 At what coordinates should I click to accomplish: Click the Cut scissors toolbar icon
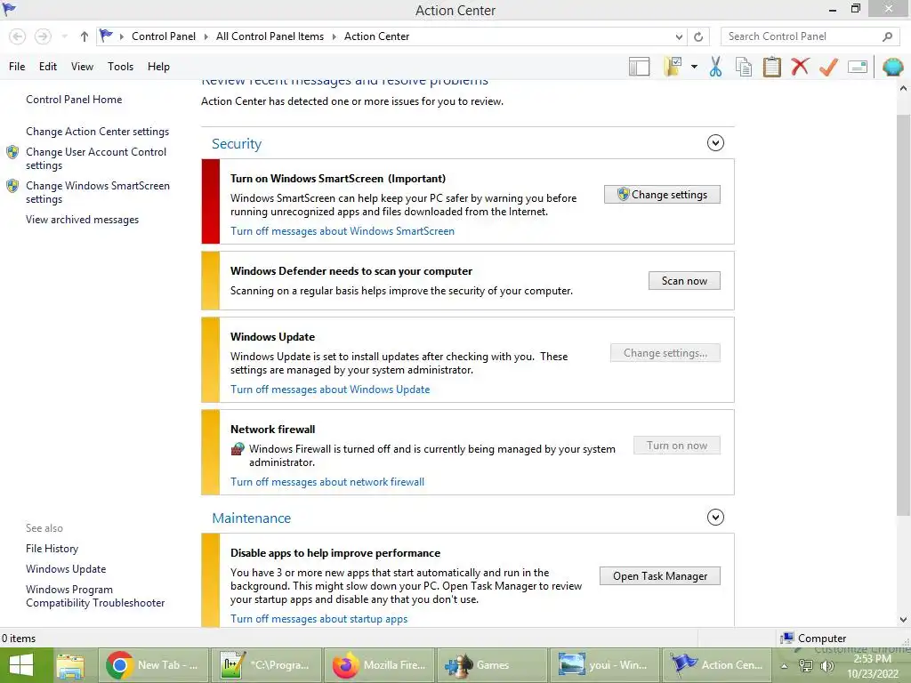[x=716, y=67]
